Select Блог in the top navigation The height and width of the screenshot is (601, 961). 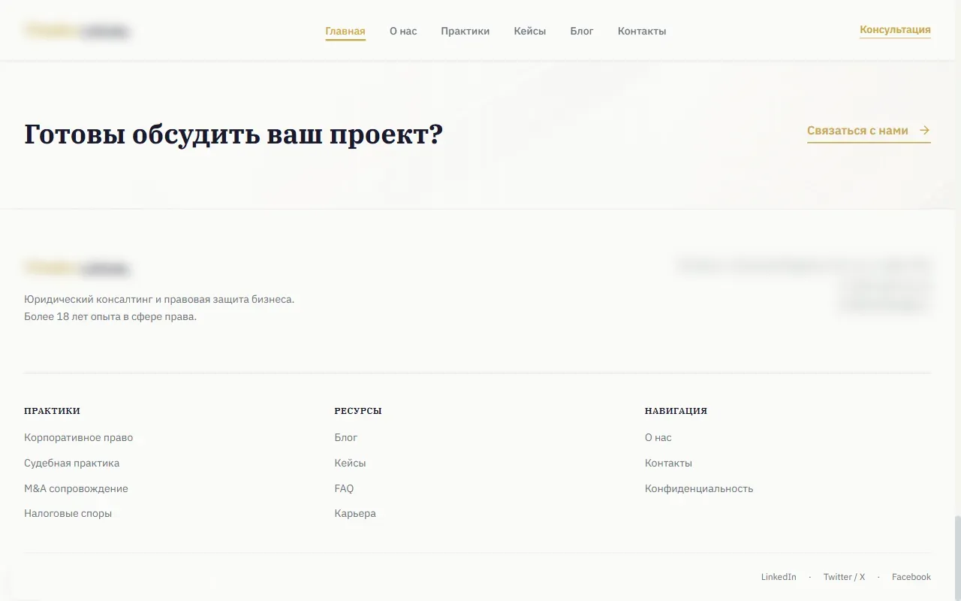point(582,31)
